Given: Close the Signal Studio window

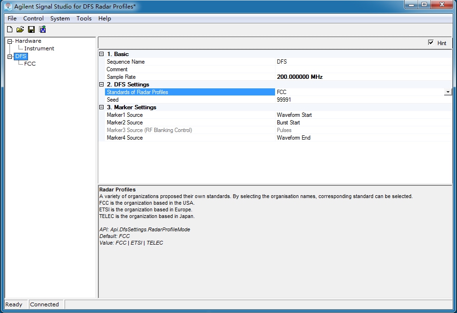Looking at the screenshot, I should click(x=442, y=4).
